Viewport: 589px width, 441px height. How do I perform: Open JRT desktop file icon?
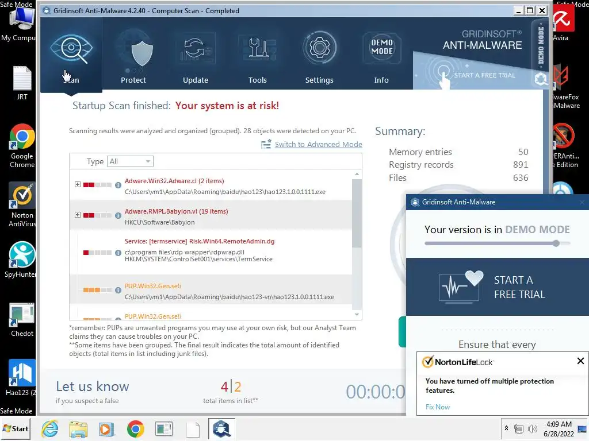pos(22,83)
